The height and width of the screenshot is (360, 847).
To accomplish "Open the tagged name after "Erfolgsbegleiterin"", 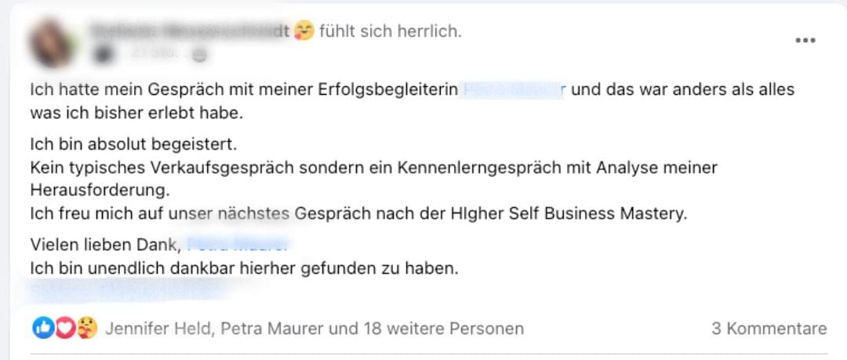I will click(514, 89).
